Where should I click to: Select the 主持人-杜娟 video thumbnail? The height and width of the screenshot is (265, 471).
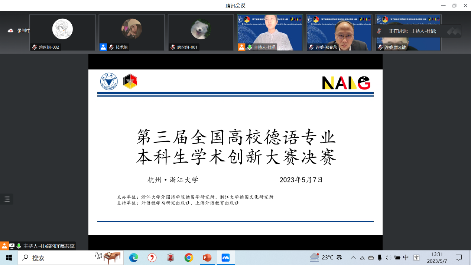(x=270, y=32)
